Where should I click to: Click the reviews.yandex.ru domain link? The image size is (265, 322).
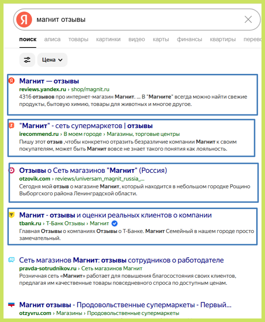[42, 89]
